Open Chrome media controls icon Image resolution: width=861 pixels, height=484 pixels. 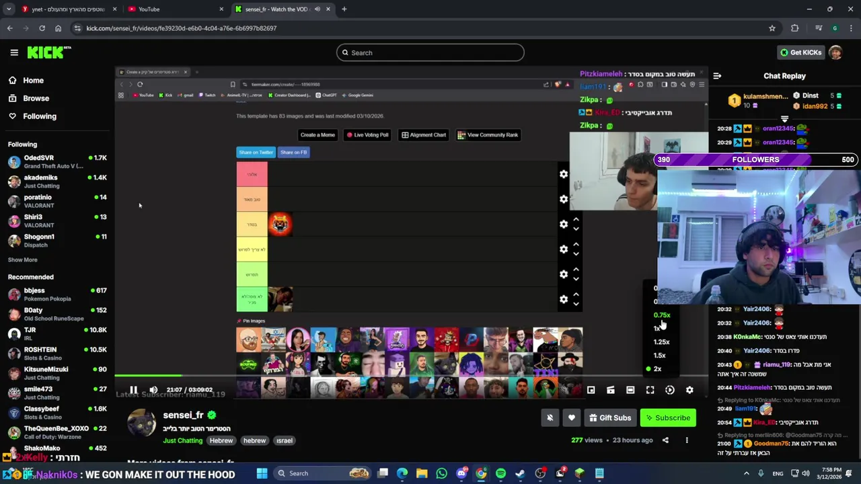coord(819,28)
